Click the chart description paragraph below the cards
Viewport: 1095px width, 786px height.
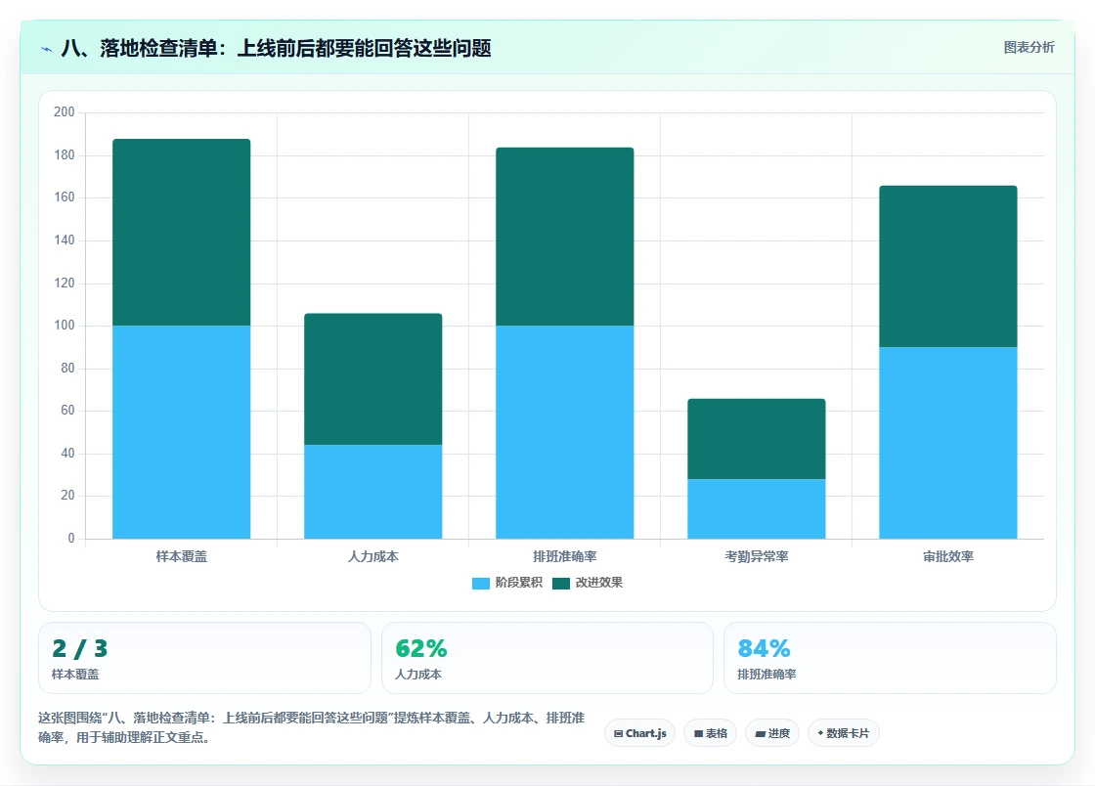point(312,727)
